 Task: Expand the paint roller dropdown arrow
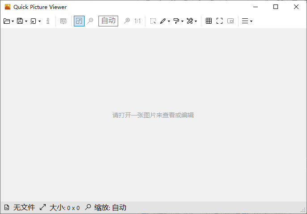182,21
